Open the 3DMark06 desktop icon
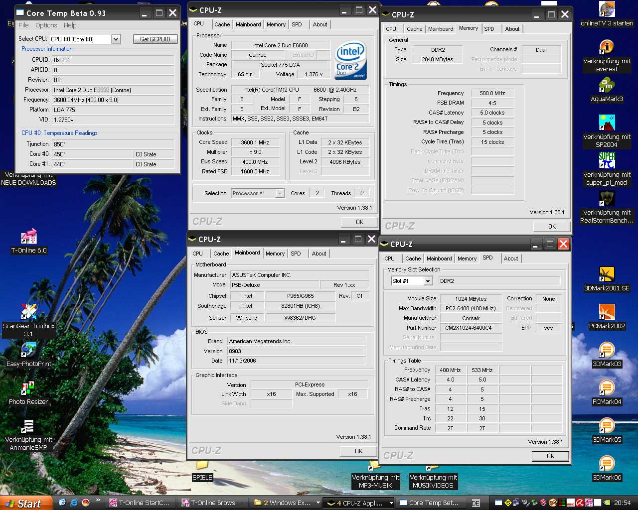Viewport: 638px width, 510px height. point(607,464)
